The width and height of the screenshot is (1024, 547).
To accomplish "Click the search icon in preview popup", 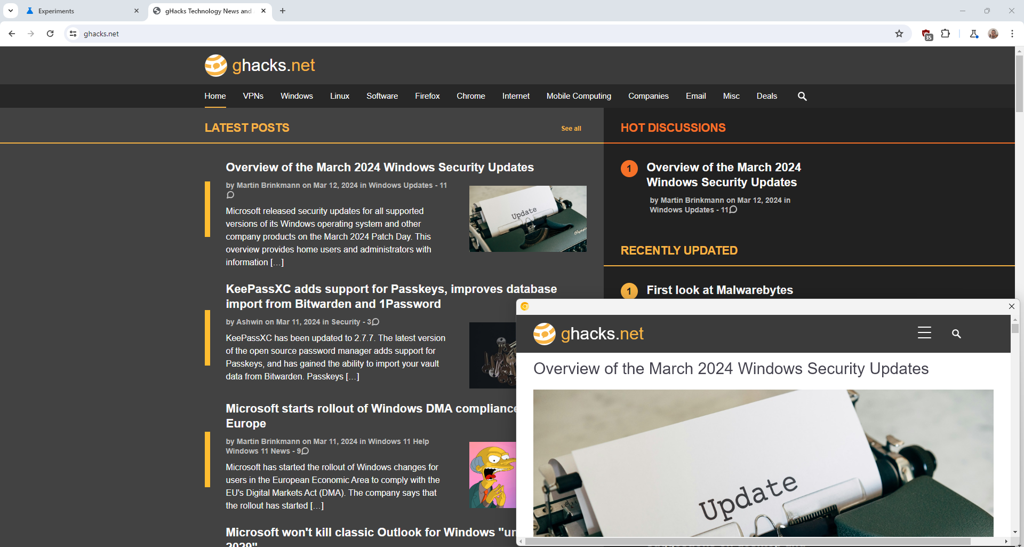I will (x=956, y=334).
